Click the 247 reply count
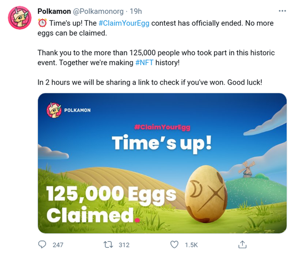295x255 pixels. coord(58,245)
